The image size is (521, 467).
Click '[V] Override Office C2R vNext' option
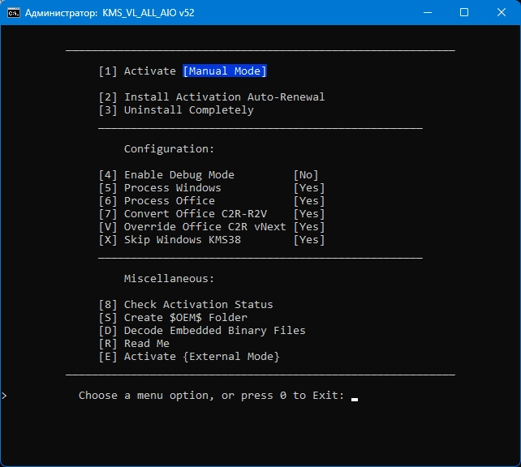pyautogui.click(x=192, y=226)
